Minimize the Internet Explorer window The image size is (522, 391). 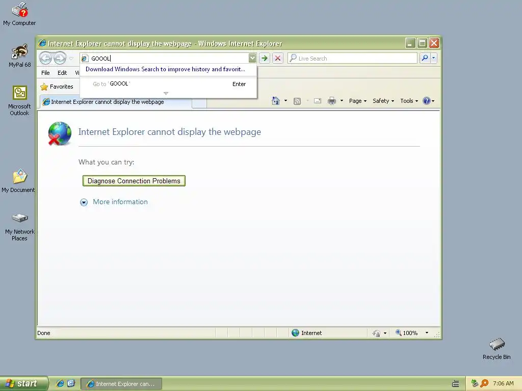click(x=410, y=43)
